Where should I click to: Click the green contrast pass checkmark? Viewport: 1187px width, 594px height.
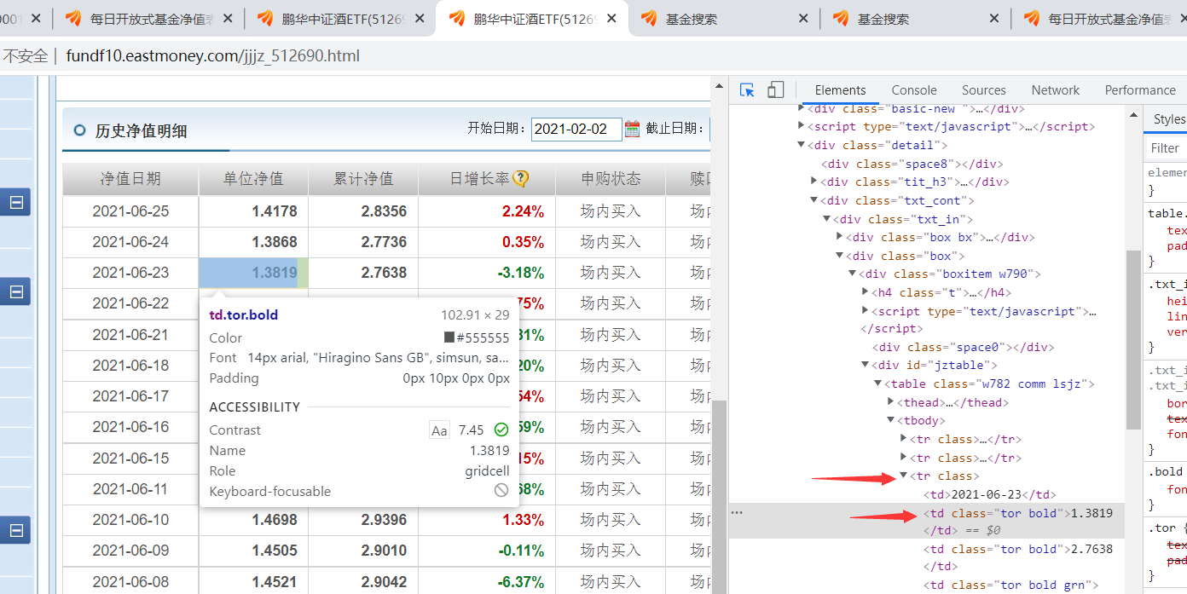[x=501, y=430]
